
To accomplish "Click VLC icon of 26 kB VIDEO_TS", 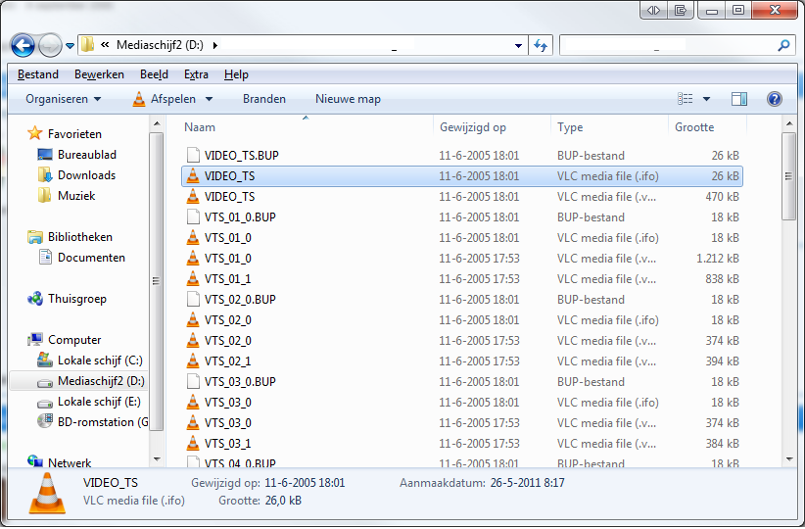I will [193, 175].
